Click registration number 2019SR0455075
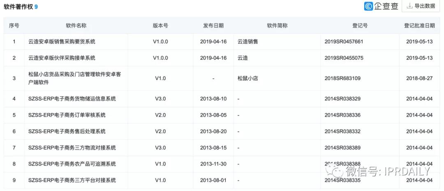 coord(344,58)
